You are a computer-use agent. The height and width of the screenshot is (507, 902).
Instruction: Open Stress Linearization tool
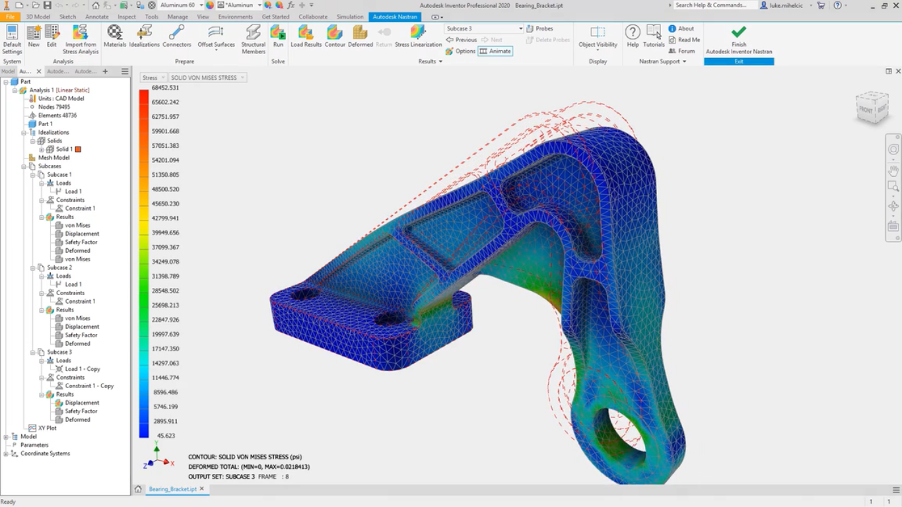[418, 36]
